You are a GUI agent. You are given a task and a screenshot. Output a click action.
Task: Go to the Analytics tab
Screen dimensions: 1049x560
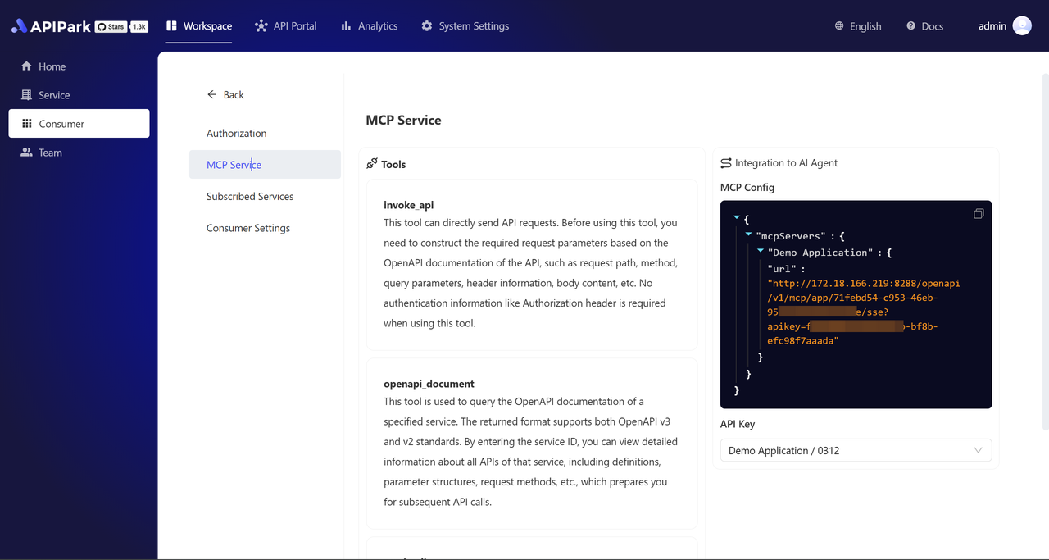pos(369,26)
